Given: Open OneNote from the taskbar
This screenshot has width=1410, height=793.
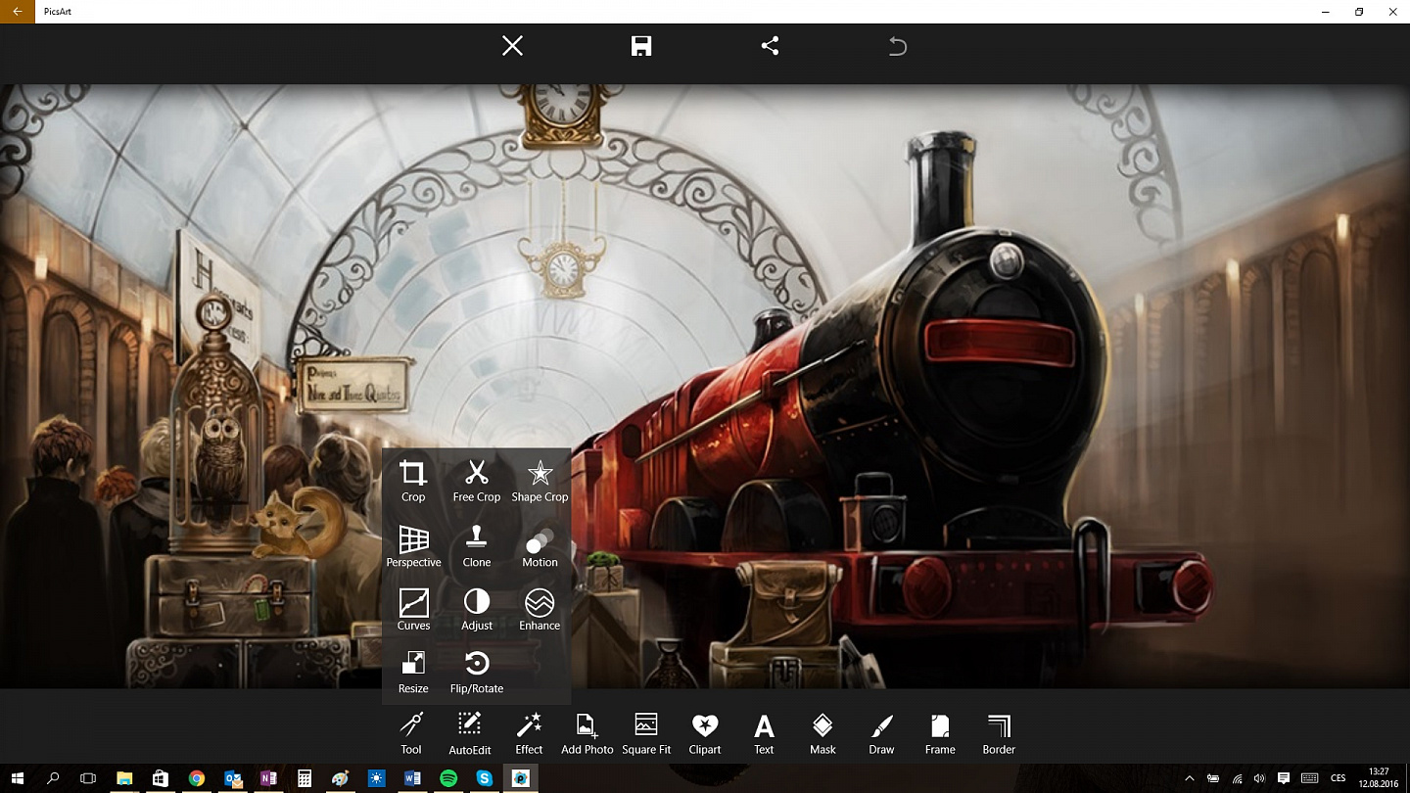Looking at the screenshot, I should (268, 779).
